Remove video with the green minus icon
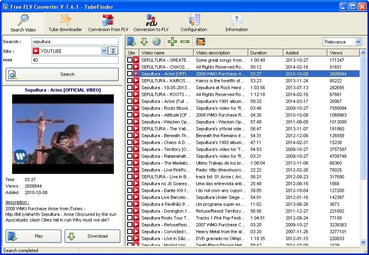Viewport: 369px width, 255px height. [x=184, y=41]
